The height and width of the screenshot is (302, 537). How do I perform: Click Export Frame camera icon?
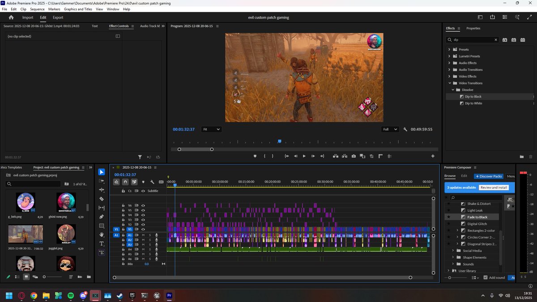coord(354,156)
